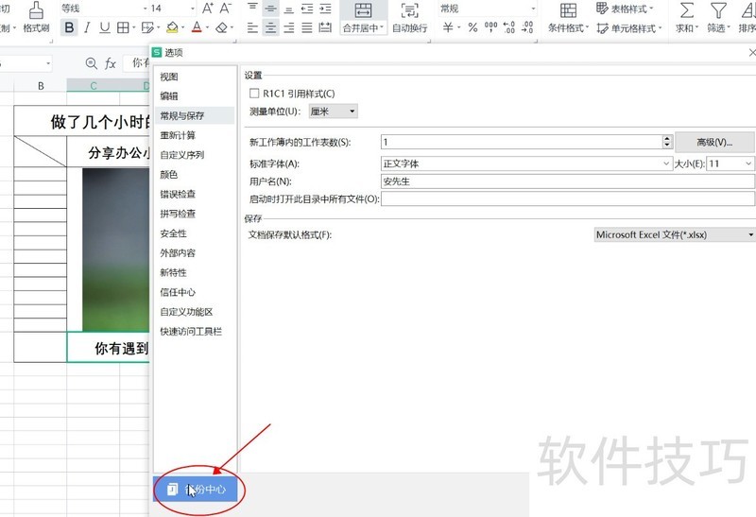Enable R1C1 引用样式 checkbox
Screen dimensions: 756x517
(x=254, y=93)
